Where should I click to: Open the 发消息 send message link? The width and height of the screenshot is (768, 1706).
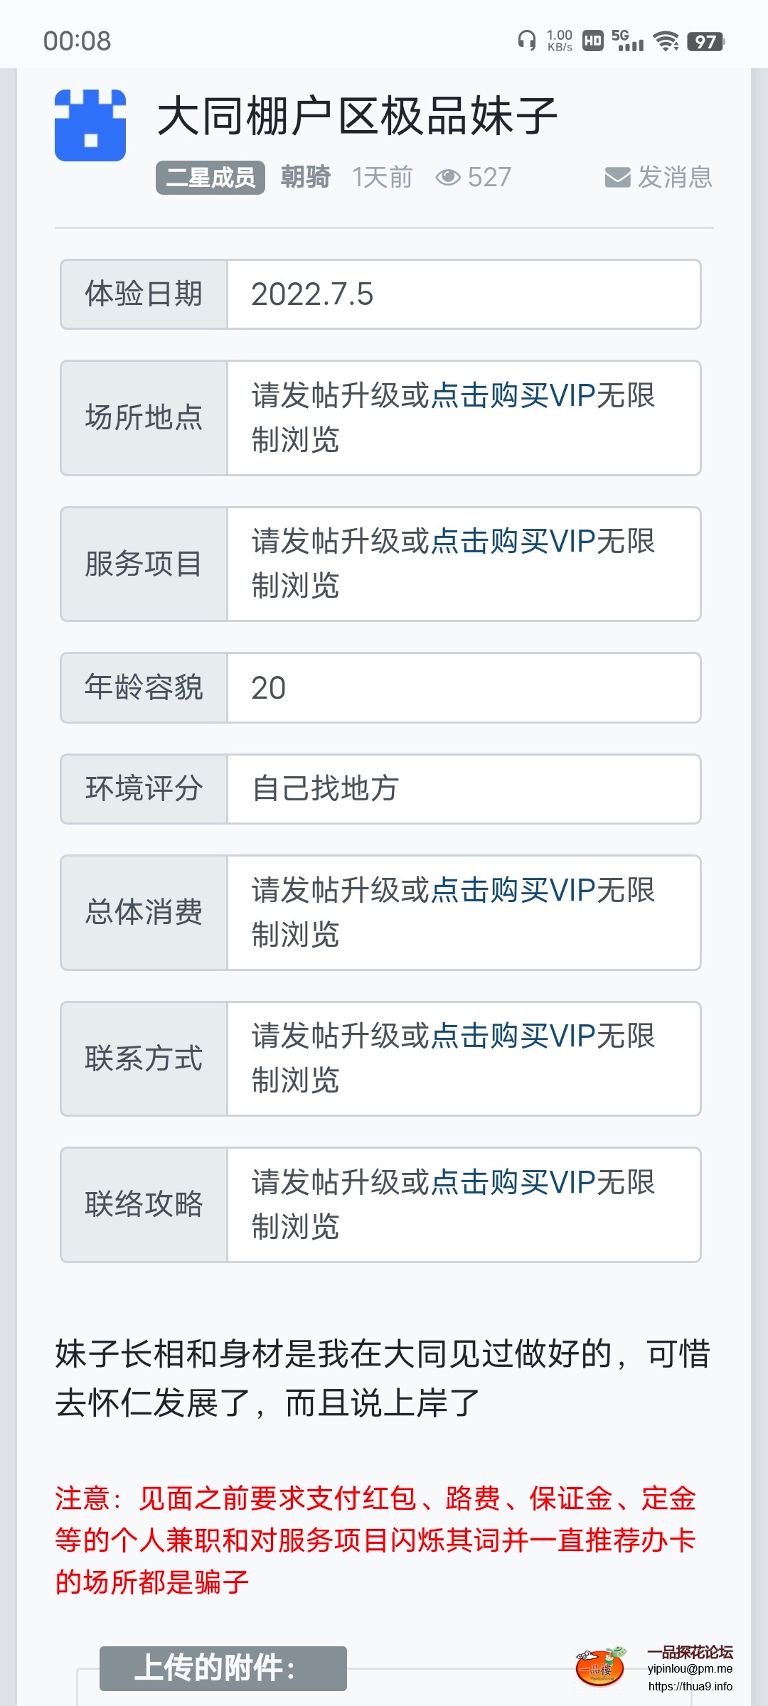pos(674,178)
